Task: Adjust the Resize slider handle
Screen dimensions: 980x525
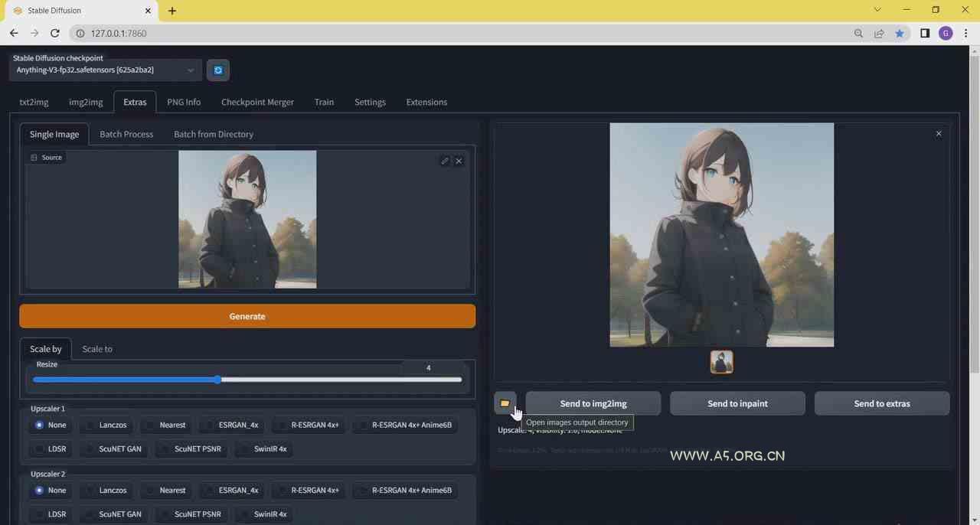Action: pyautogui.click(x=220, y=380)
